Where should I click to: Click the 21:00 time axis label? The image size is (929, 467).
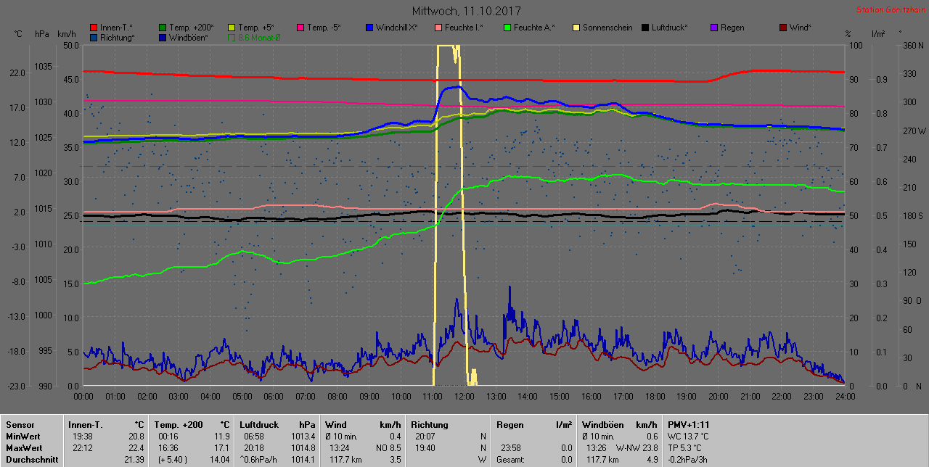[x=750, y=397]
